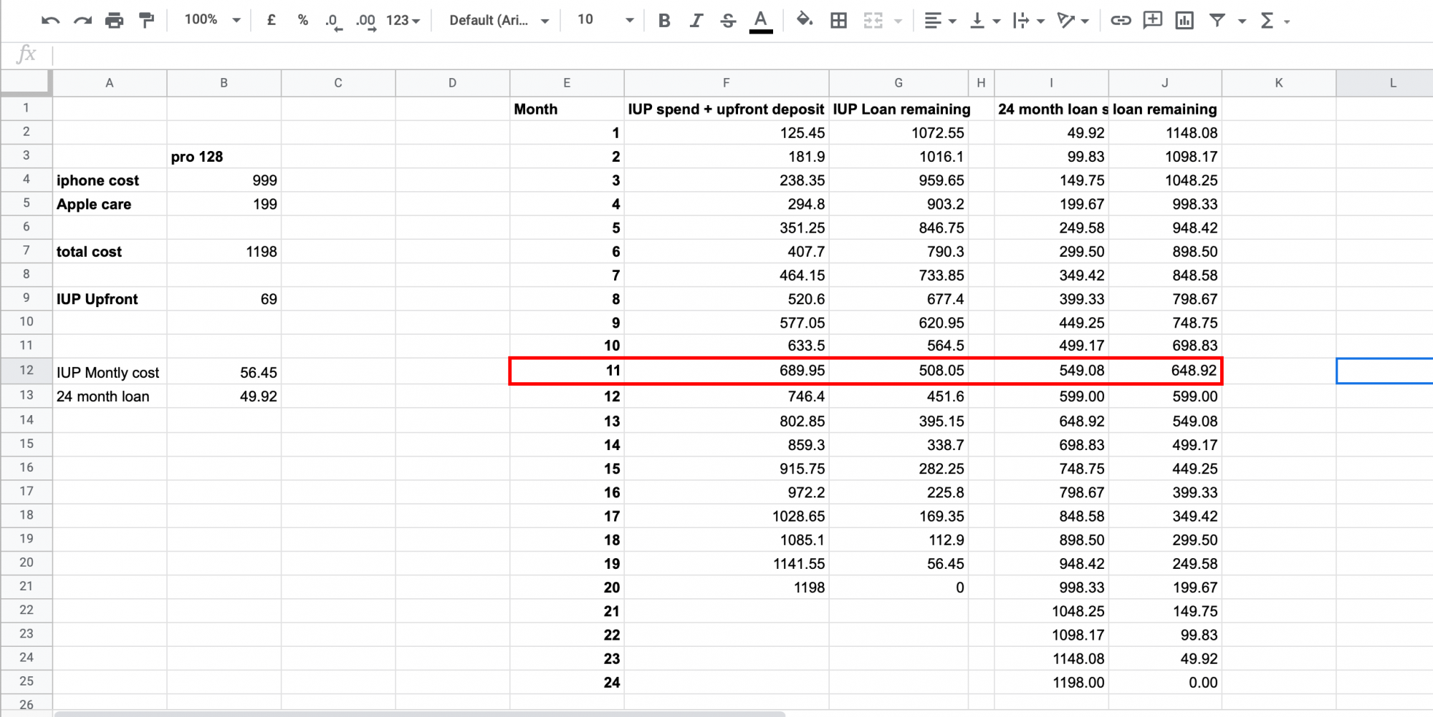Screen dimensions: 1433x717
Task: Toggle strikethrough formatting
Action: [728, 21]
